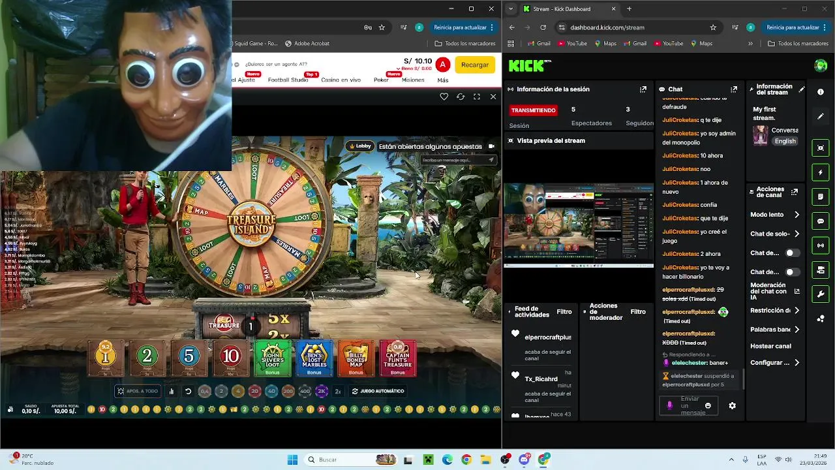Click the Kick profile avatar
This screenshot has height=470, width=835.
tap(821, 65)
